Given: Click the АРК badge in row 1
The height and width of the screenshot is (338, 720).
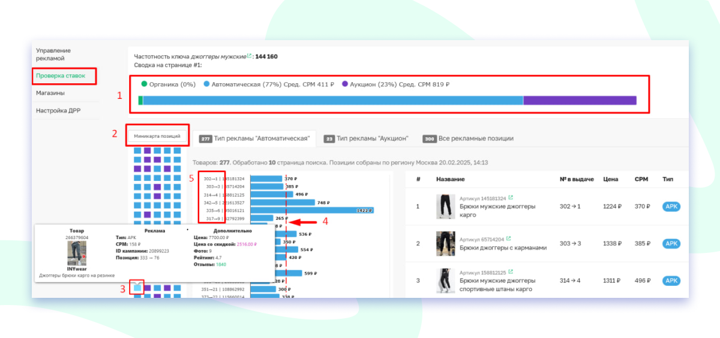Looking at the screenshot, I should [x=671, y=207].
